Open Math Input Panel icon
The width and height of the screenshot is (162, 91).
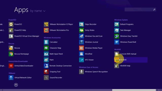(x=46, y=54)
